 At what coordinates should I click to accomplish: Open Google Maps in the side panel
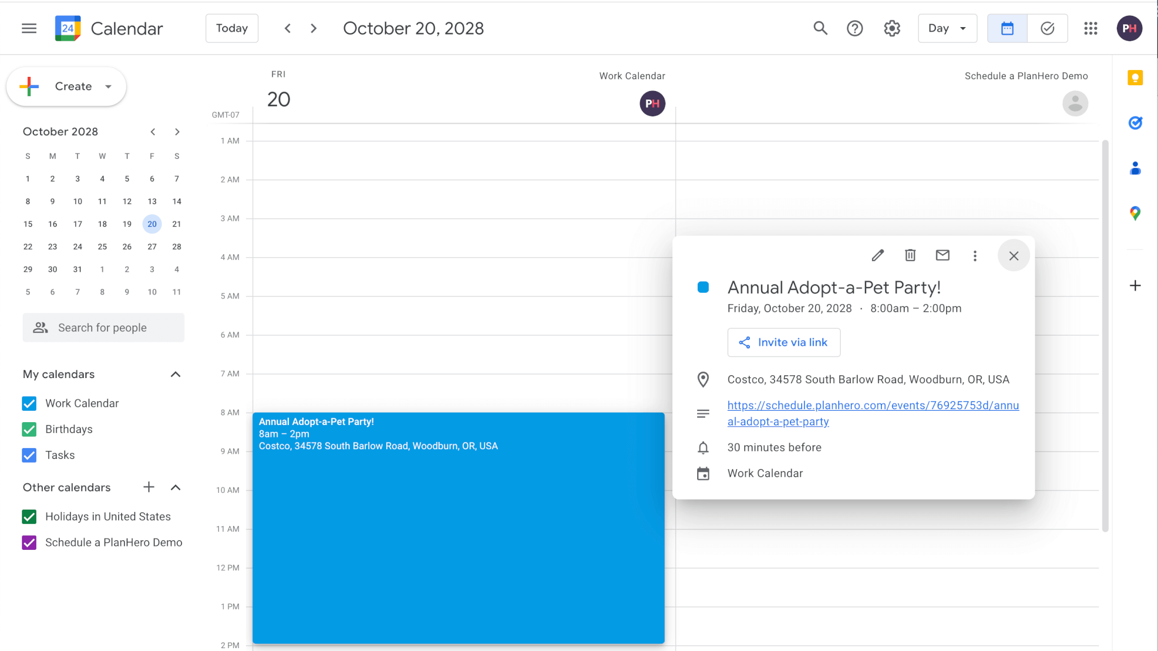coord(1135,213)
